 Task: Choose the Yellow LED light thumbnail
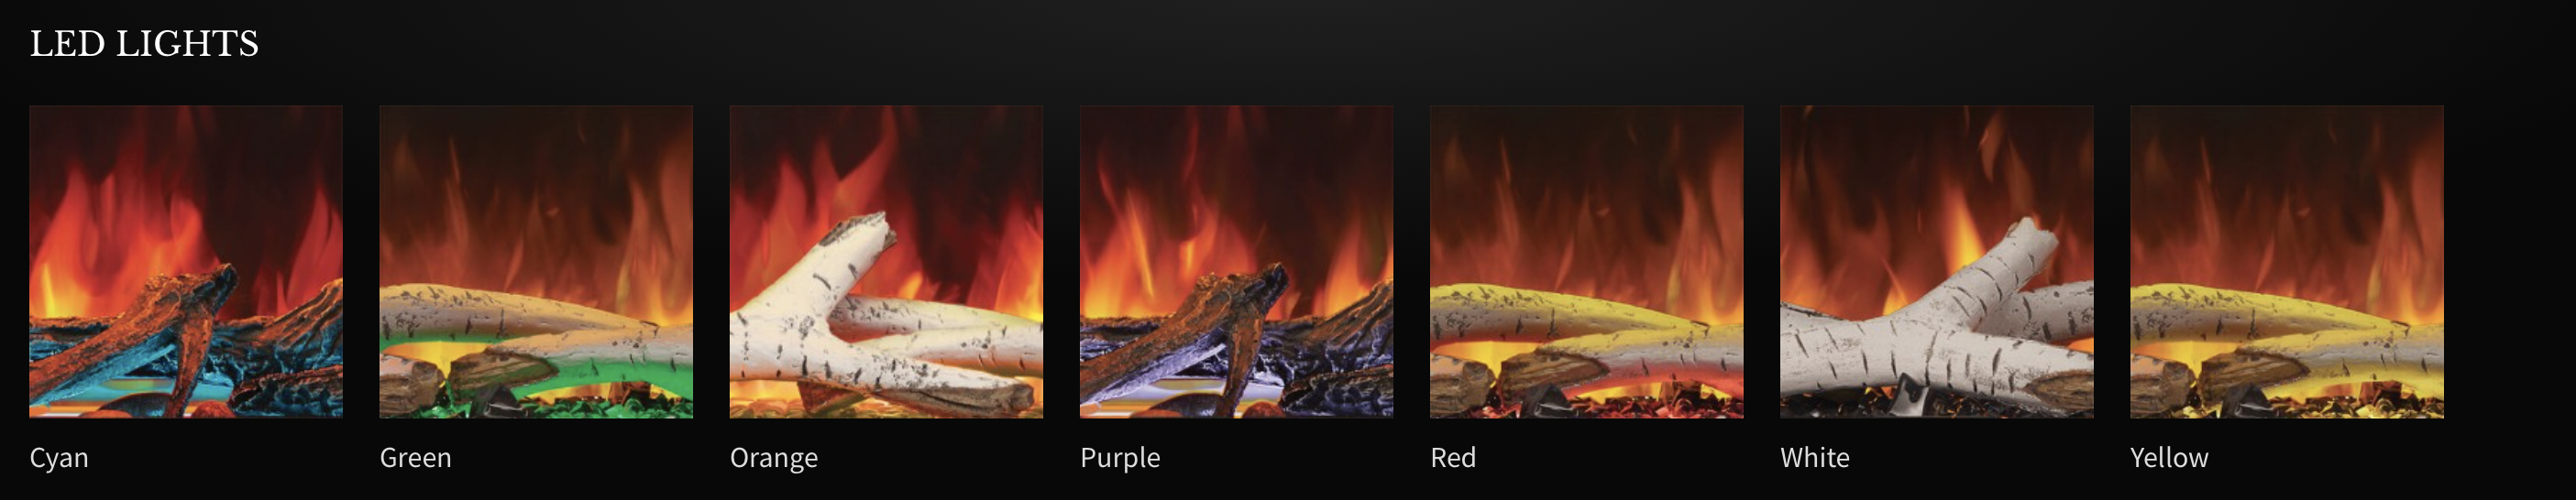click(x=2287, y=262)
